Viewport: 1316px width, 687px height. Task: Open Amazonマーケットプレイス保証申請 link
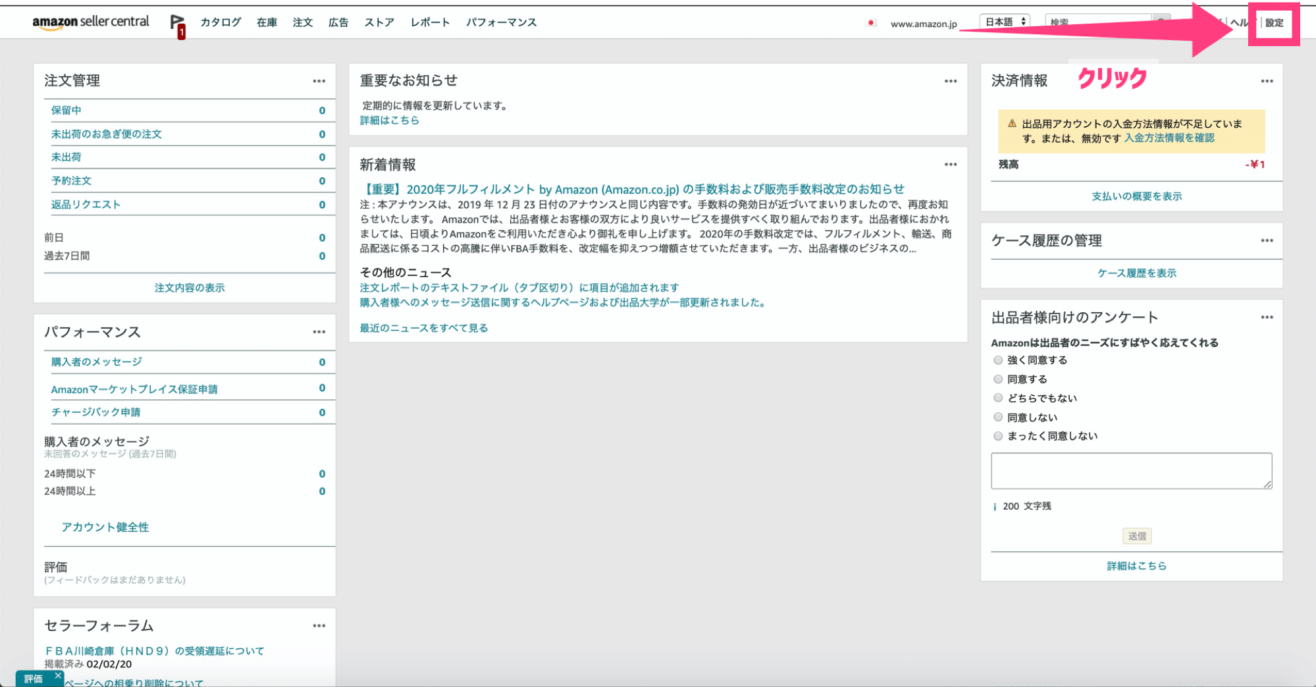tap(134, 389)
